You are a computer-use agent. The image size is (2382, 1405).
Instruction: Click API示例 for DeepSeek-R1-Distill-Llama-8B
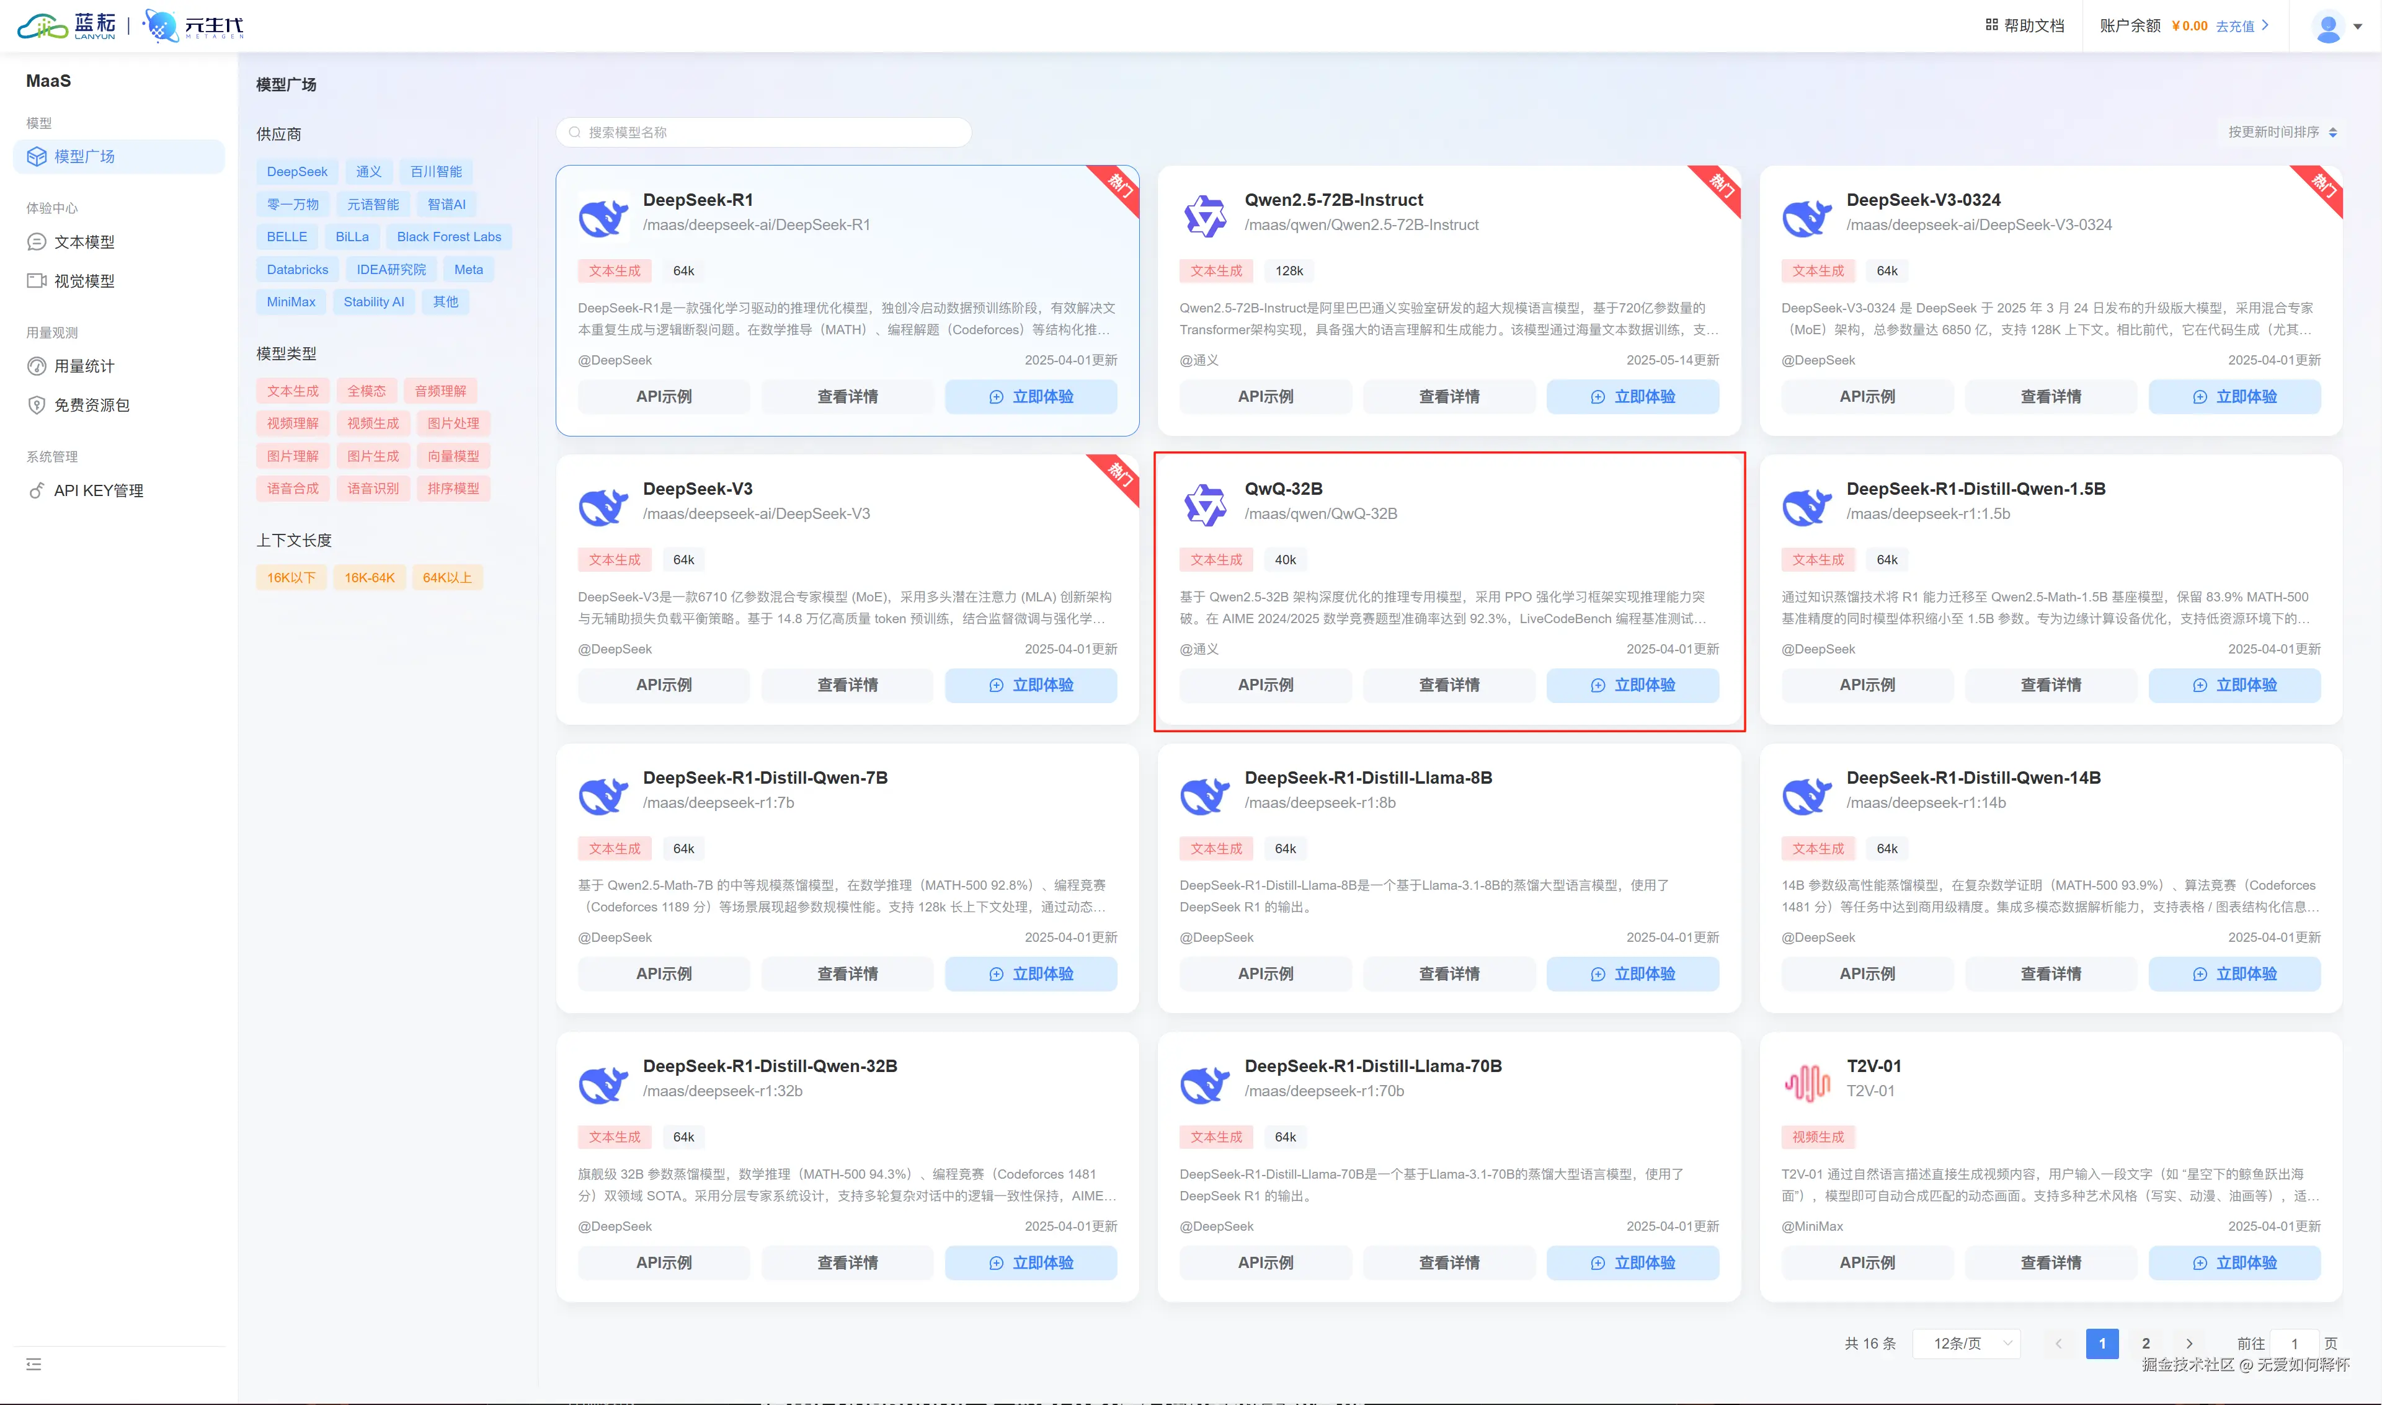point(1266,974)
